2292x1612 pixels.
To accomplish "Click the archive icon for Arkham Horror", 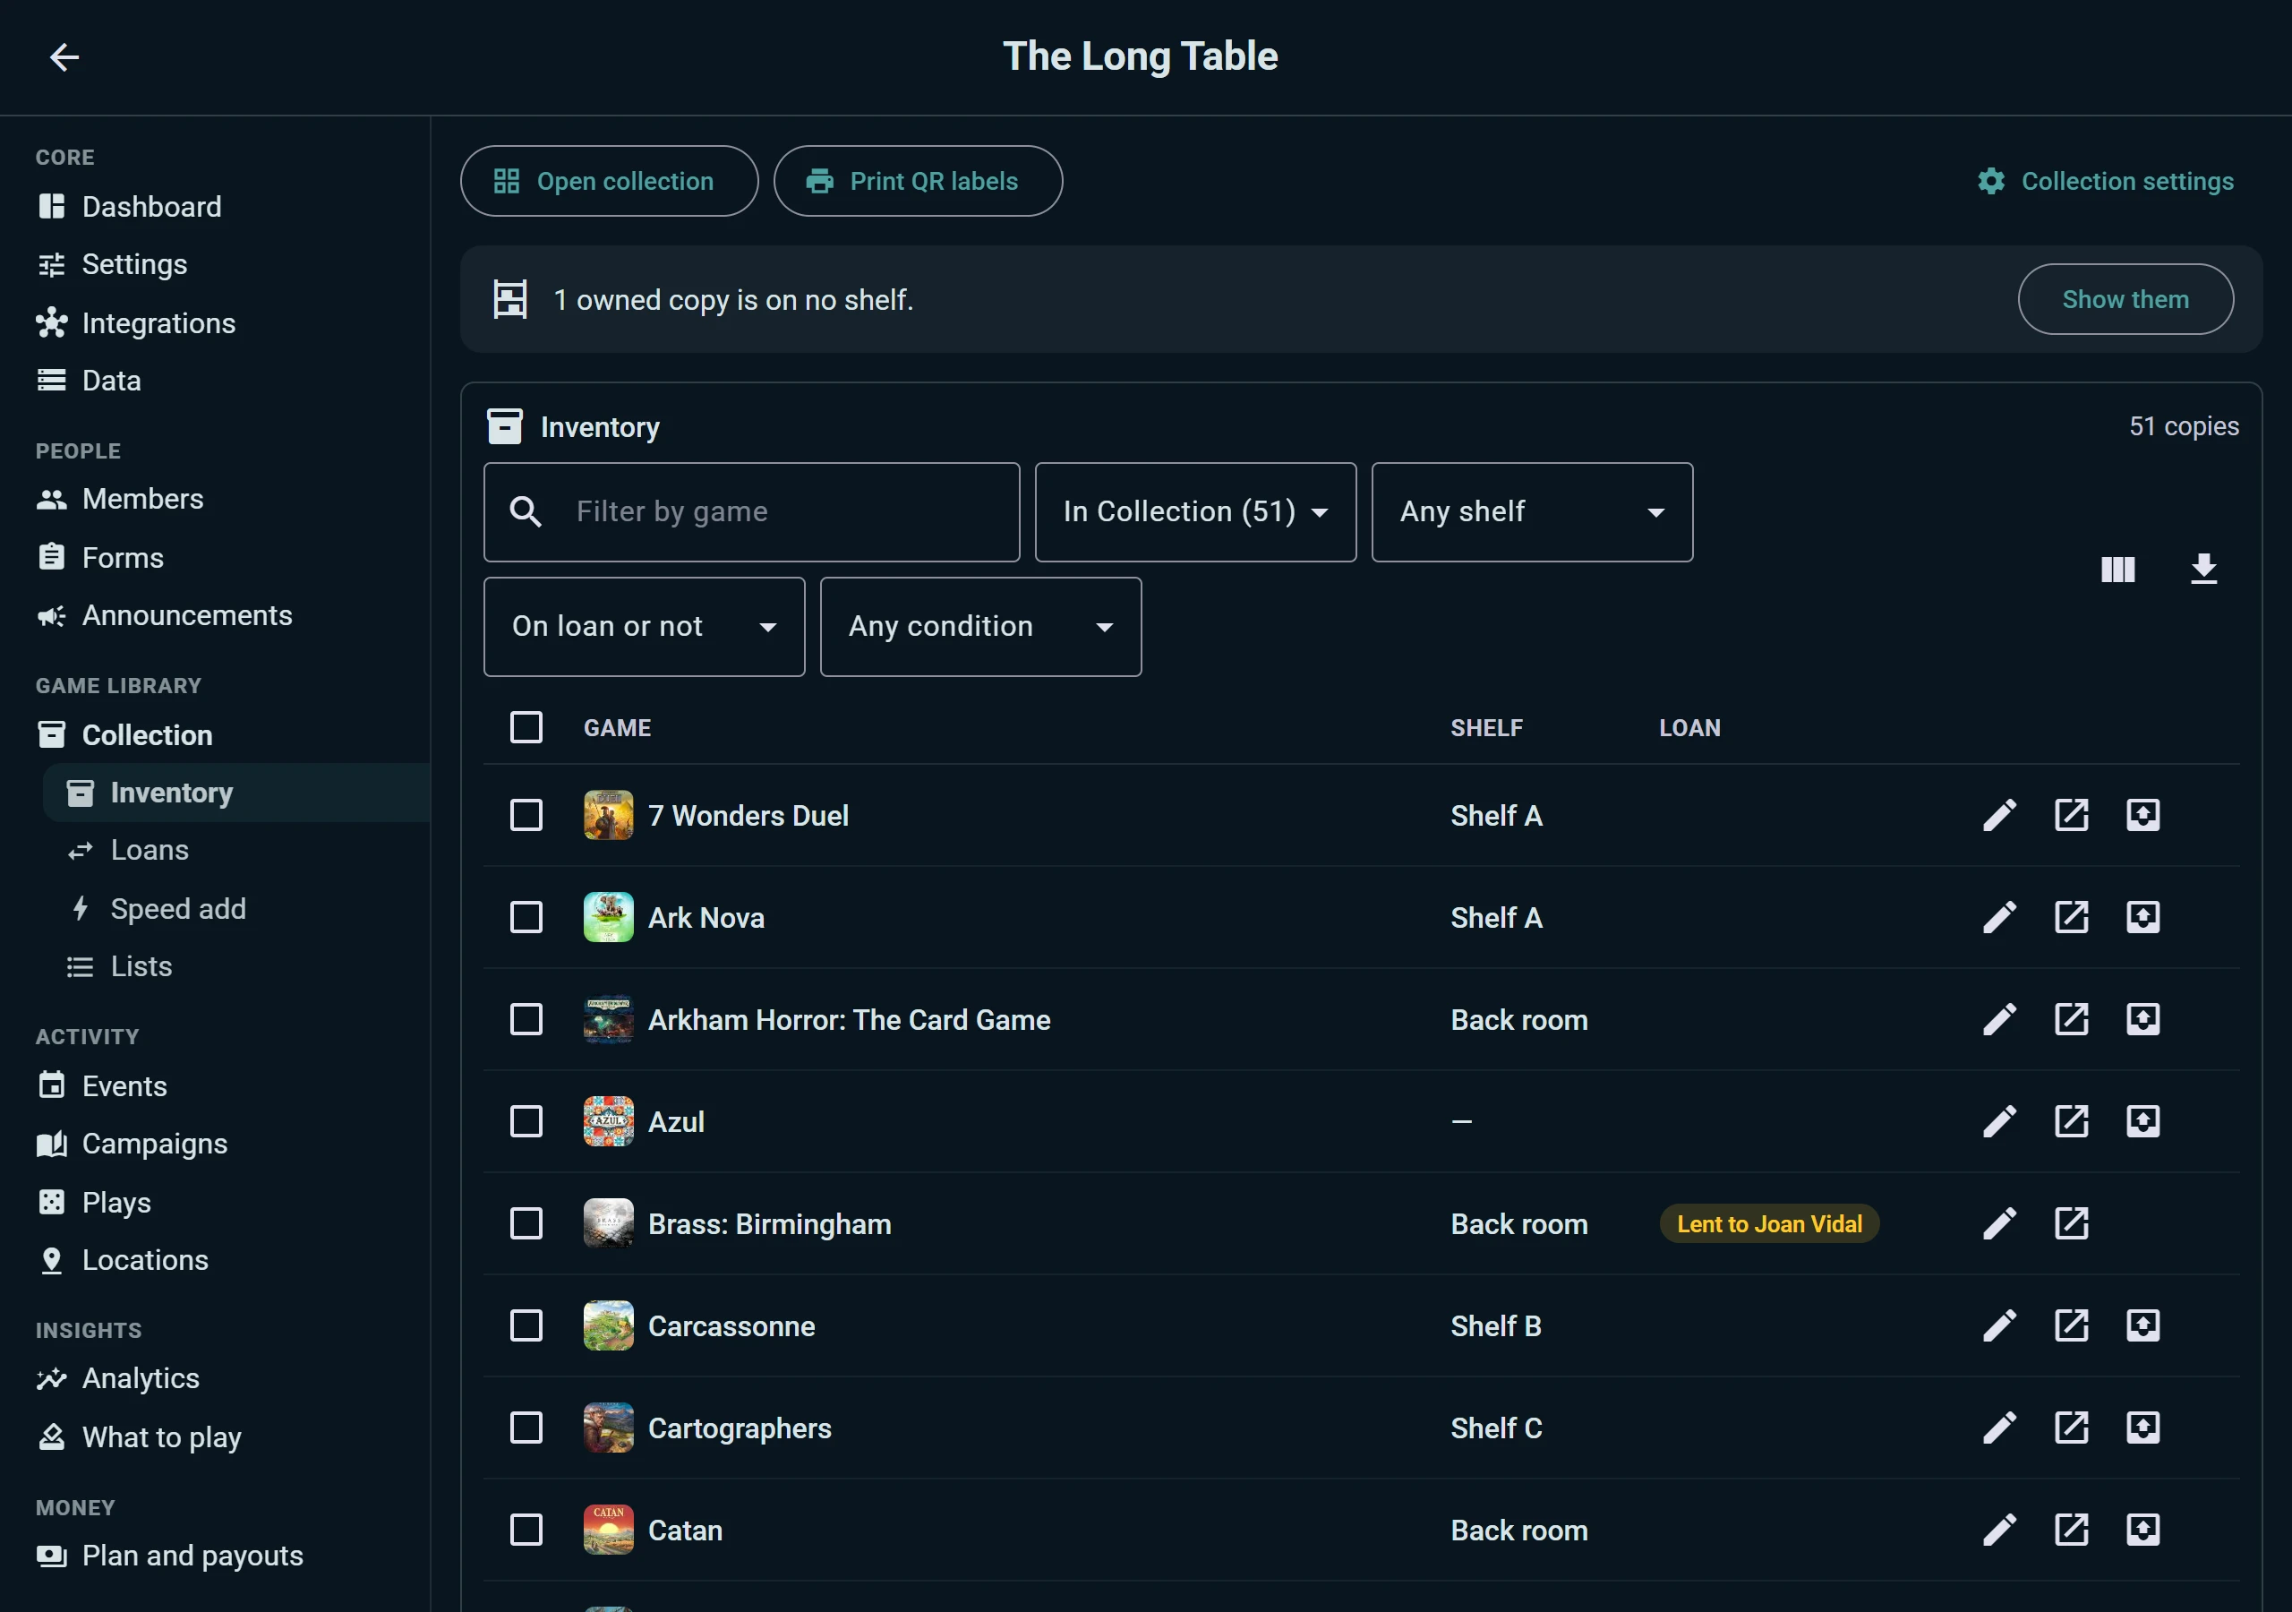I will click(x=2143, y=1019).
